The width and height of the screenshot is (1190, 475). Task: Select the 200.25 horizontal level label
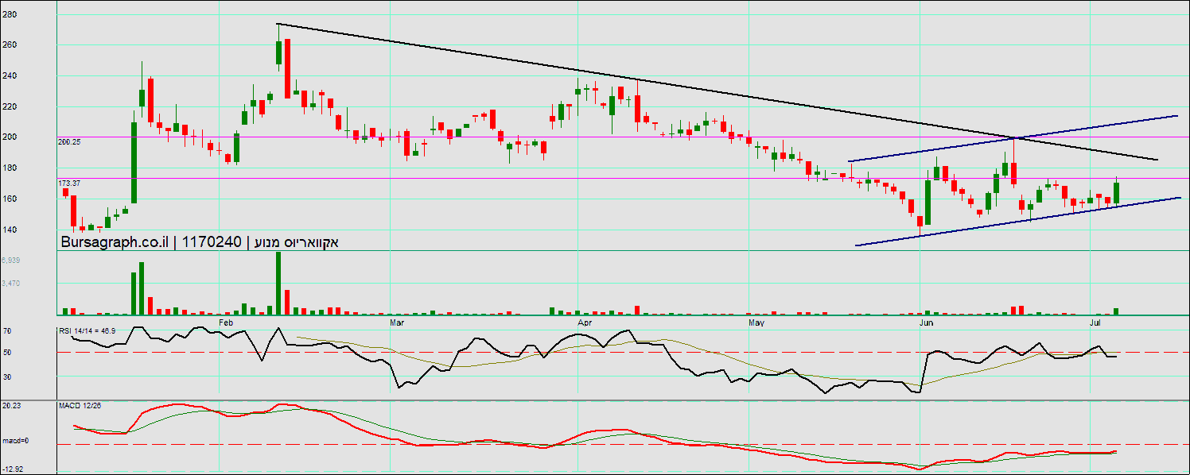pyautogui.click(x=69, y=141)
